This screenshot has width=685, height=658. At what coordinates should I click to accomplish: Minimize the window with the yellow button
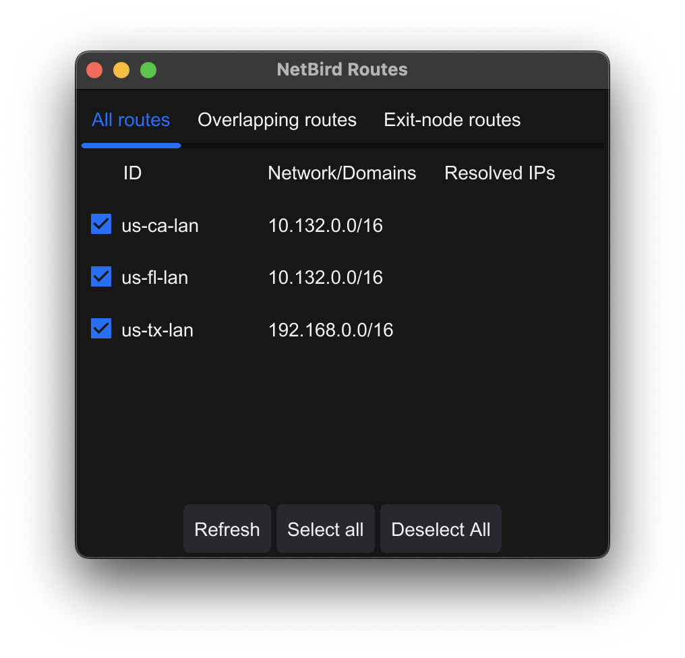[x=121, y=69]
